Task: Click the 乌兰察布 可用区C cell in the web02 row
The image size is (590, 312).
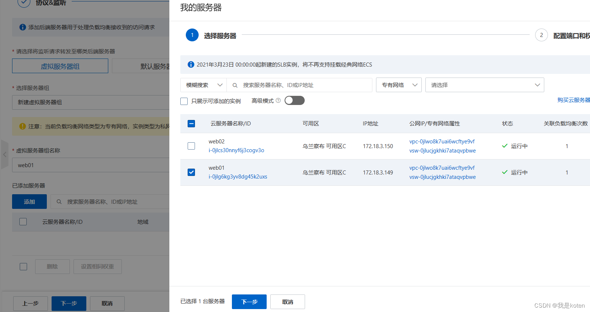Action: (324, 146)
